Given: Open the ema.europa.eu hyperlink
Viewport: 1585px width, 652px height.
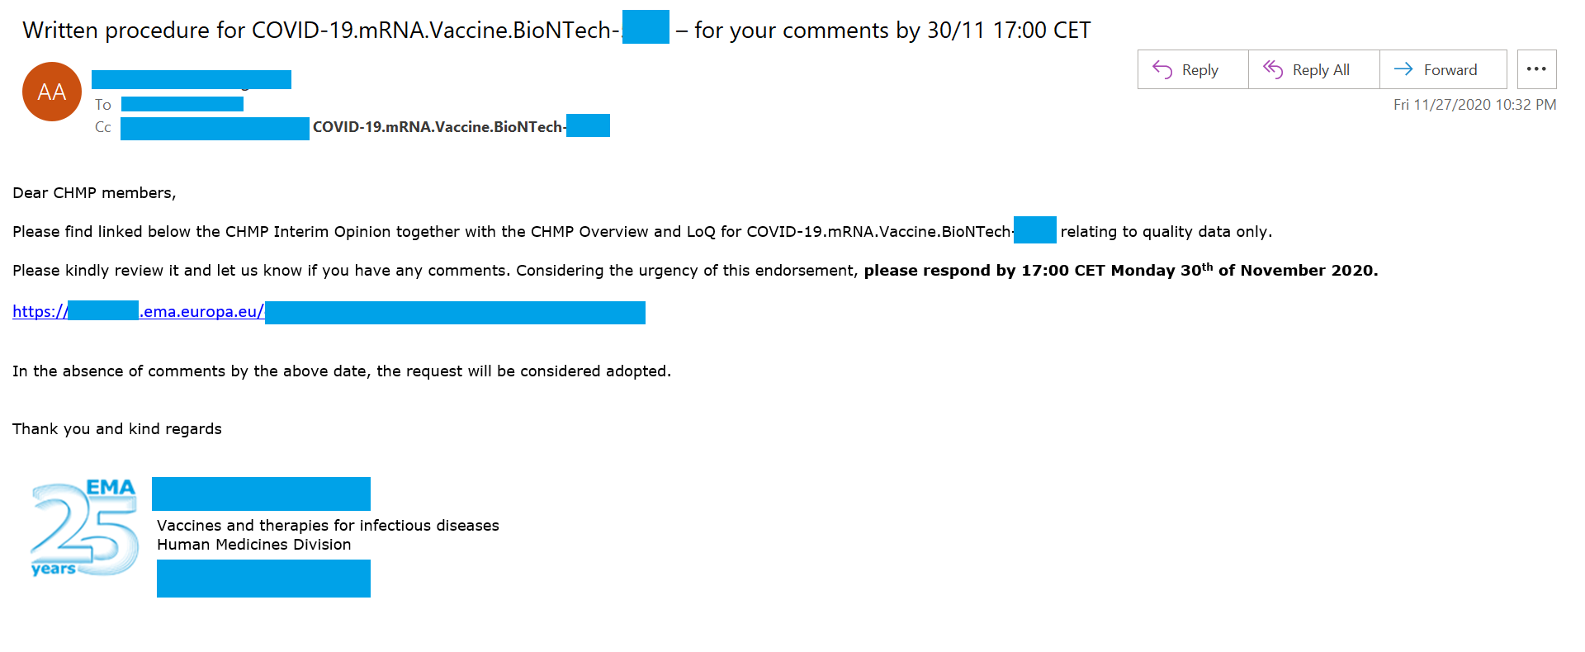Looking at the screenshot, I should [x=202, y=312].
